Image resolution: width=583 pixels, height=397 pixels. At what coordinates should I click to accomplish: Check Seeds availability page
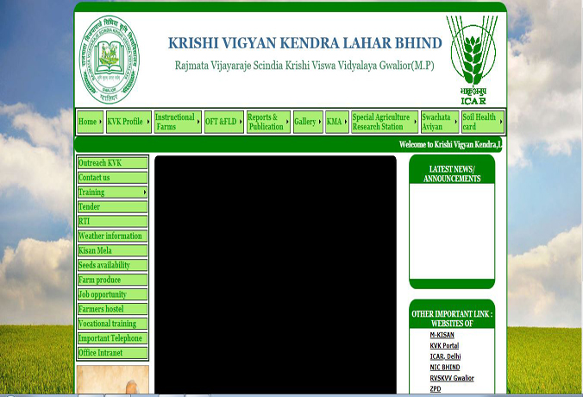(112, 265)
